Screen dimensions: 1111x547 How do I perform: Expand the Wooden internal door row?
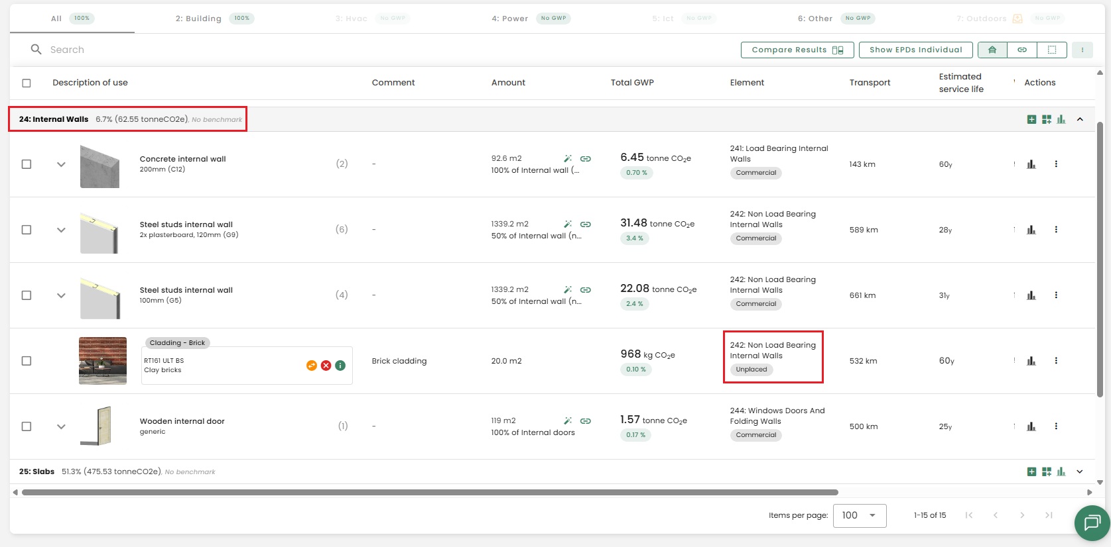tap(61, 426)
